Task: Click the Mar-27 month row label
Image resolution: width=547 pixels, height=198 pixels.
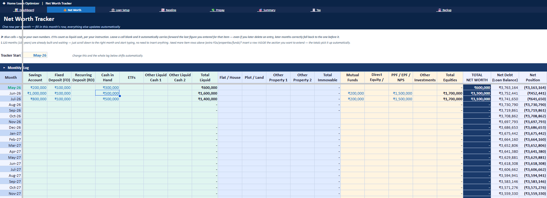Action: coord(11,145)
